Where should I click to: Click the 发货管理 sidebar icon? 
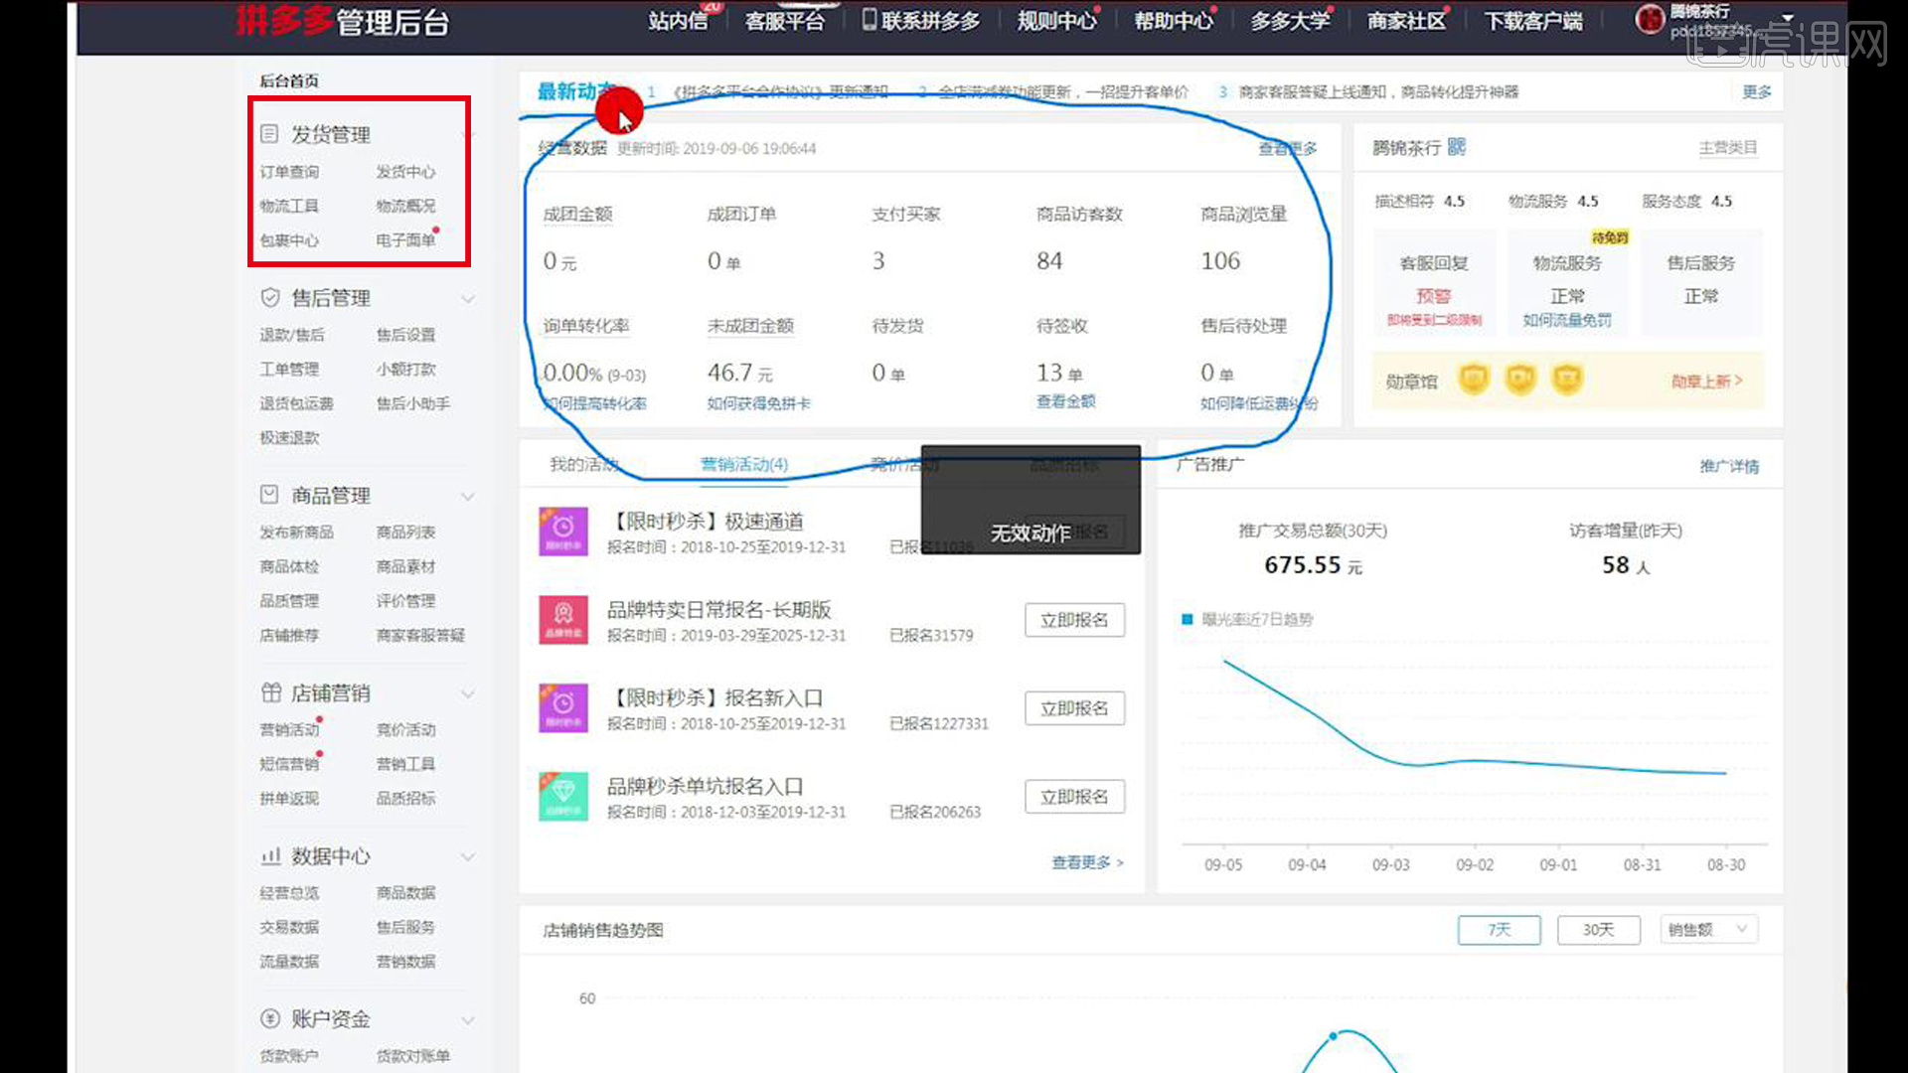[x=269, y=134]
